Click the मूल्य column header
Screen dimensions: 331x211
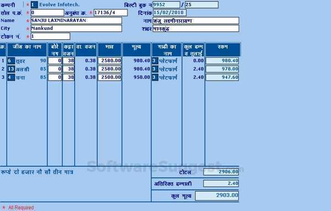(137, 50)
